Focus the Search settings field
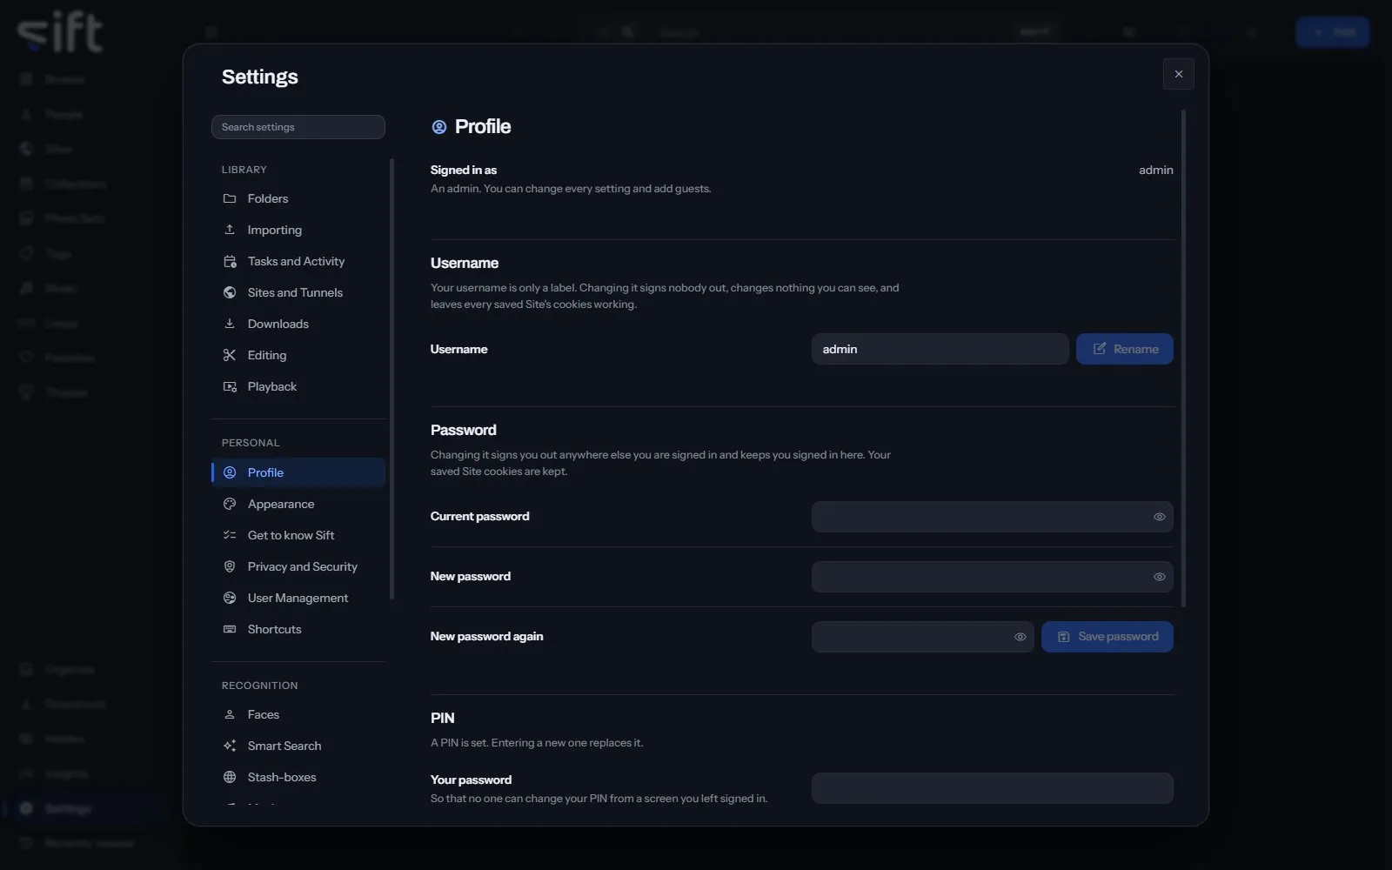Image resolution: width=1392 pixels, height=870 pixels. (x=298, y=127)
